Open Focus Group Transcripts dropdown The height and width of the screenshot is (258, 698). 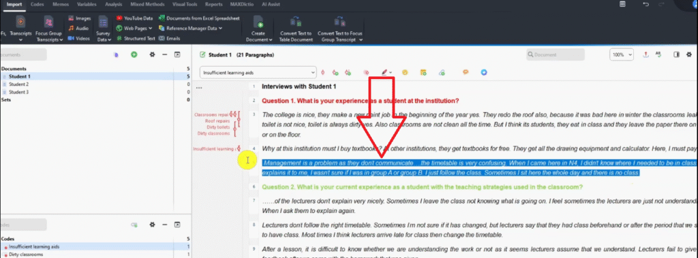(49, 29)
